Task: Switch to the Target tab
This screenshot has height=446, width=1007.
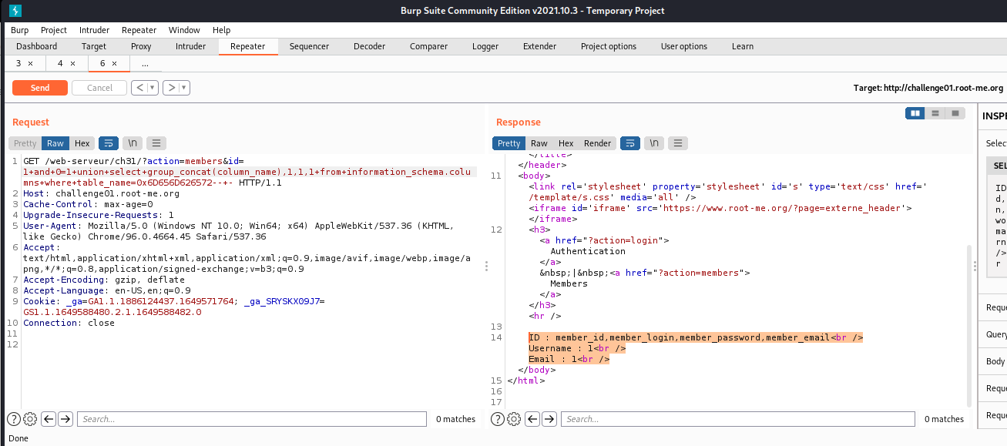Action: pos(94,46)
